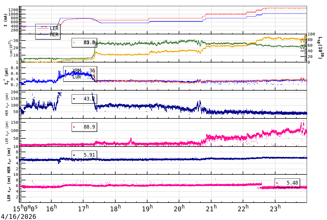
Task: Click the red LER legend label
Action: click(54, 29)
